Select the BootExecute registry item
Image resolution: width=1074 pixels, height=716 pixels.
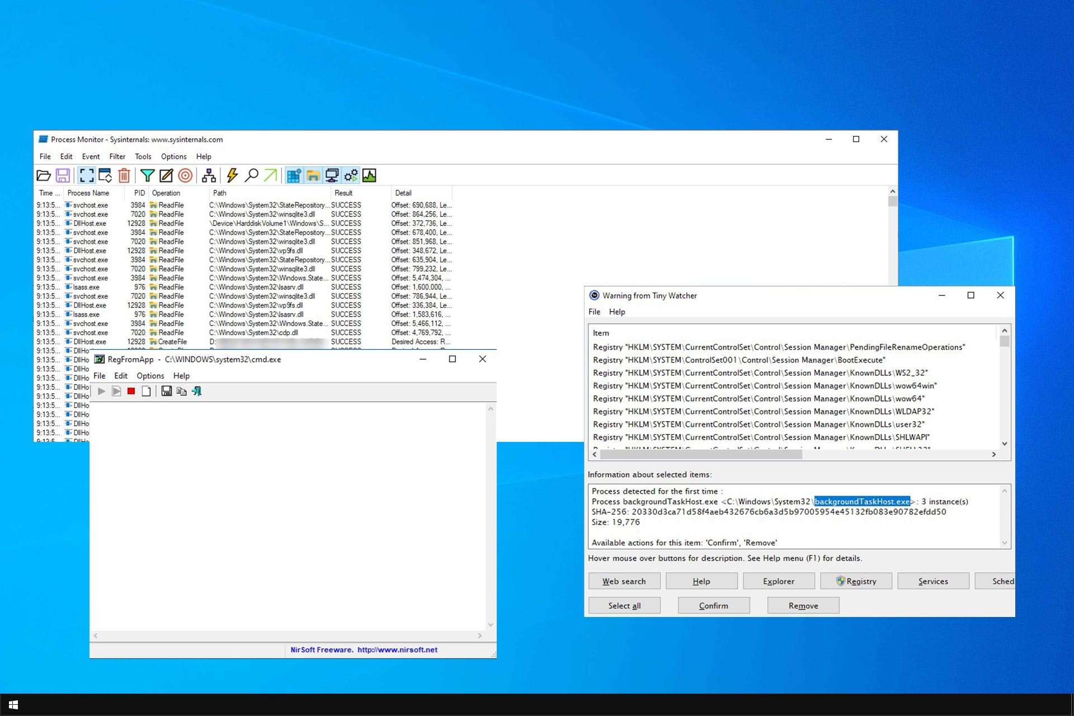tap(739, 360)
